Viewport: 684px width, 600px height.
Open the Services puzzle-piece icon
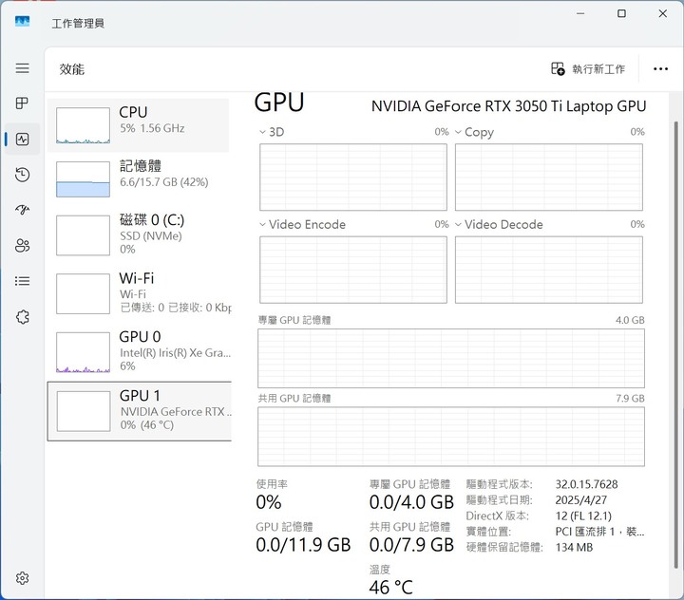pyautogui.click(x=22, y=317)
